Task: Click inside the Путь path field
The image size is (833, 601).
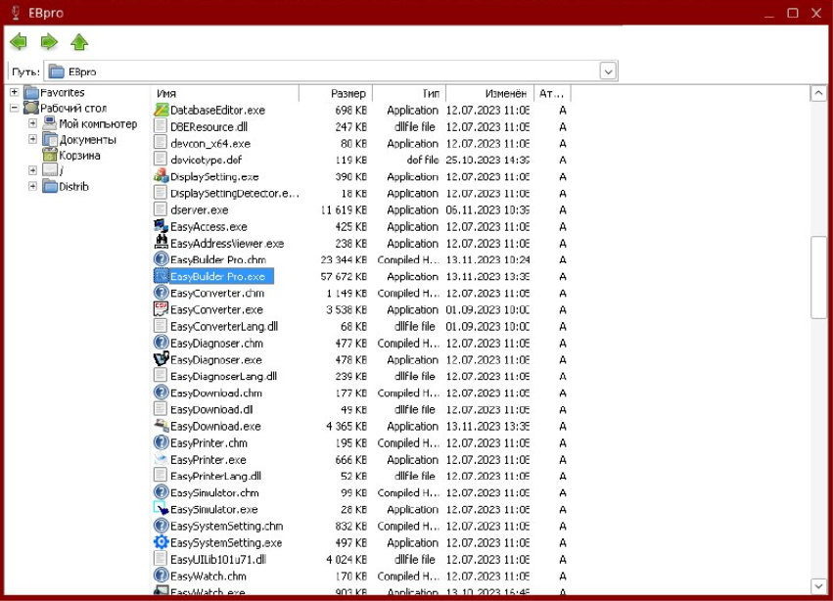Action: [322, 71]
